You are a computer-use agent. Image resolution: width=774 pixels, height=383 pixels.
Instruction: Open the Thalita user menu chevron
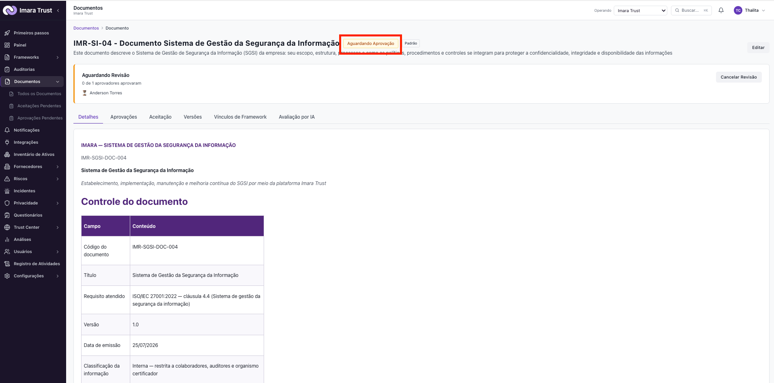coord(763,11)
